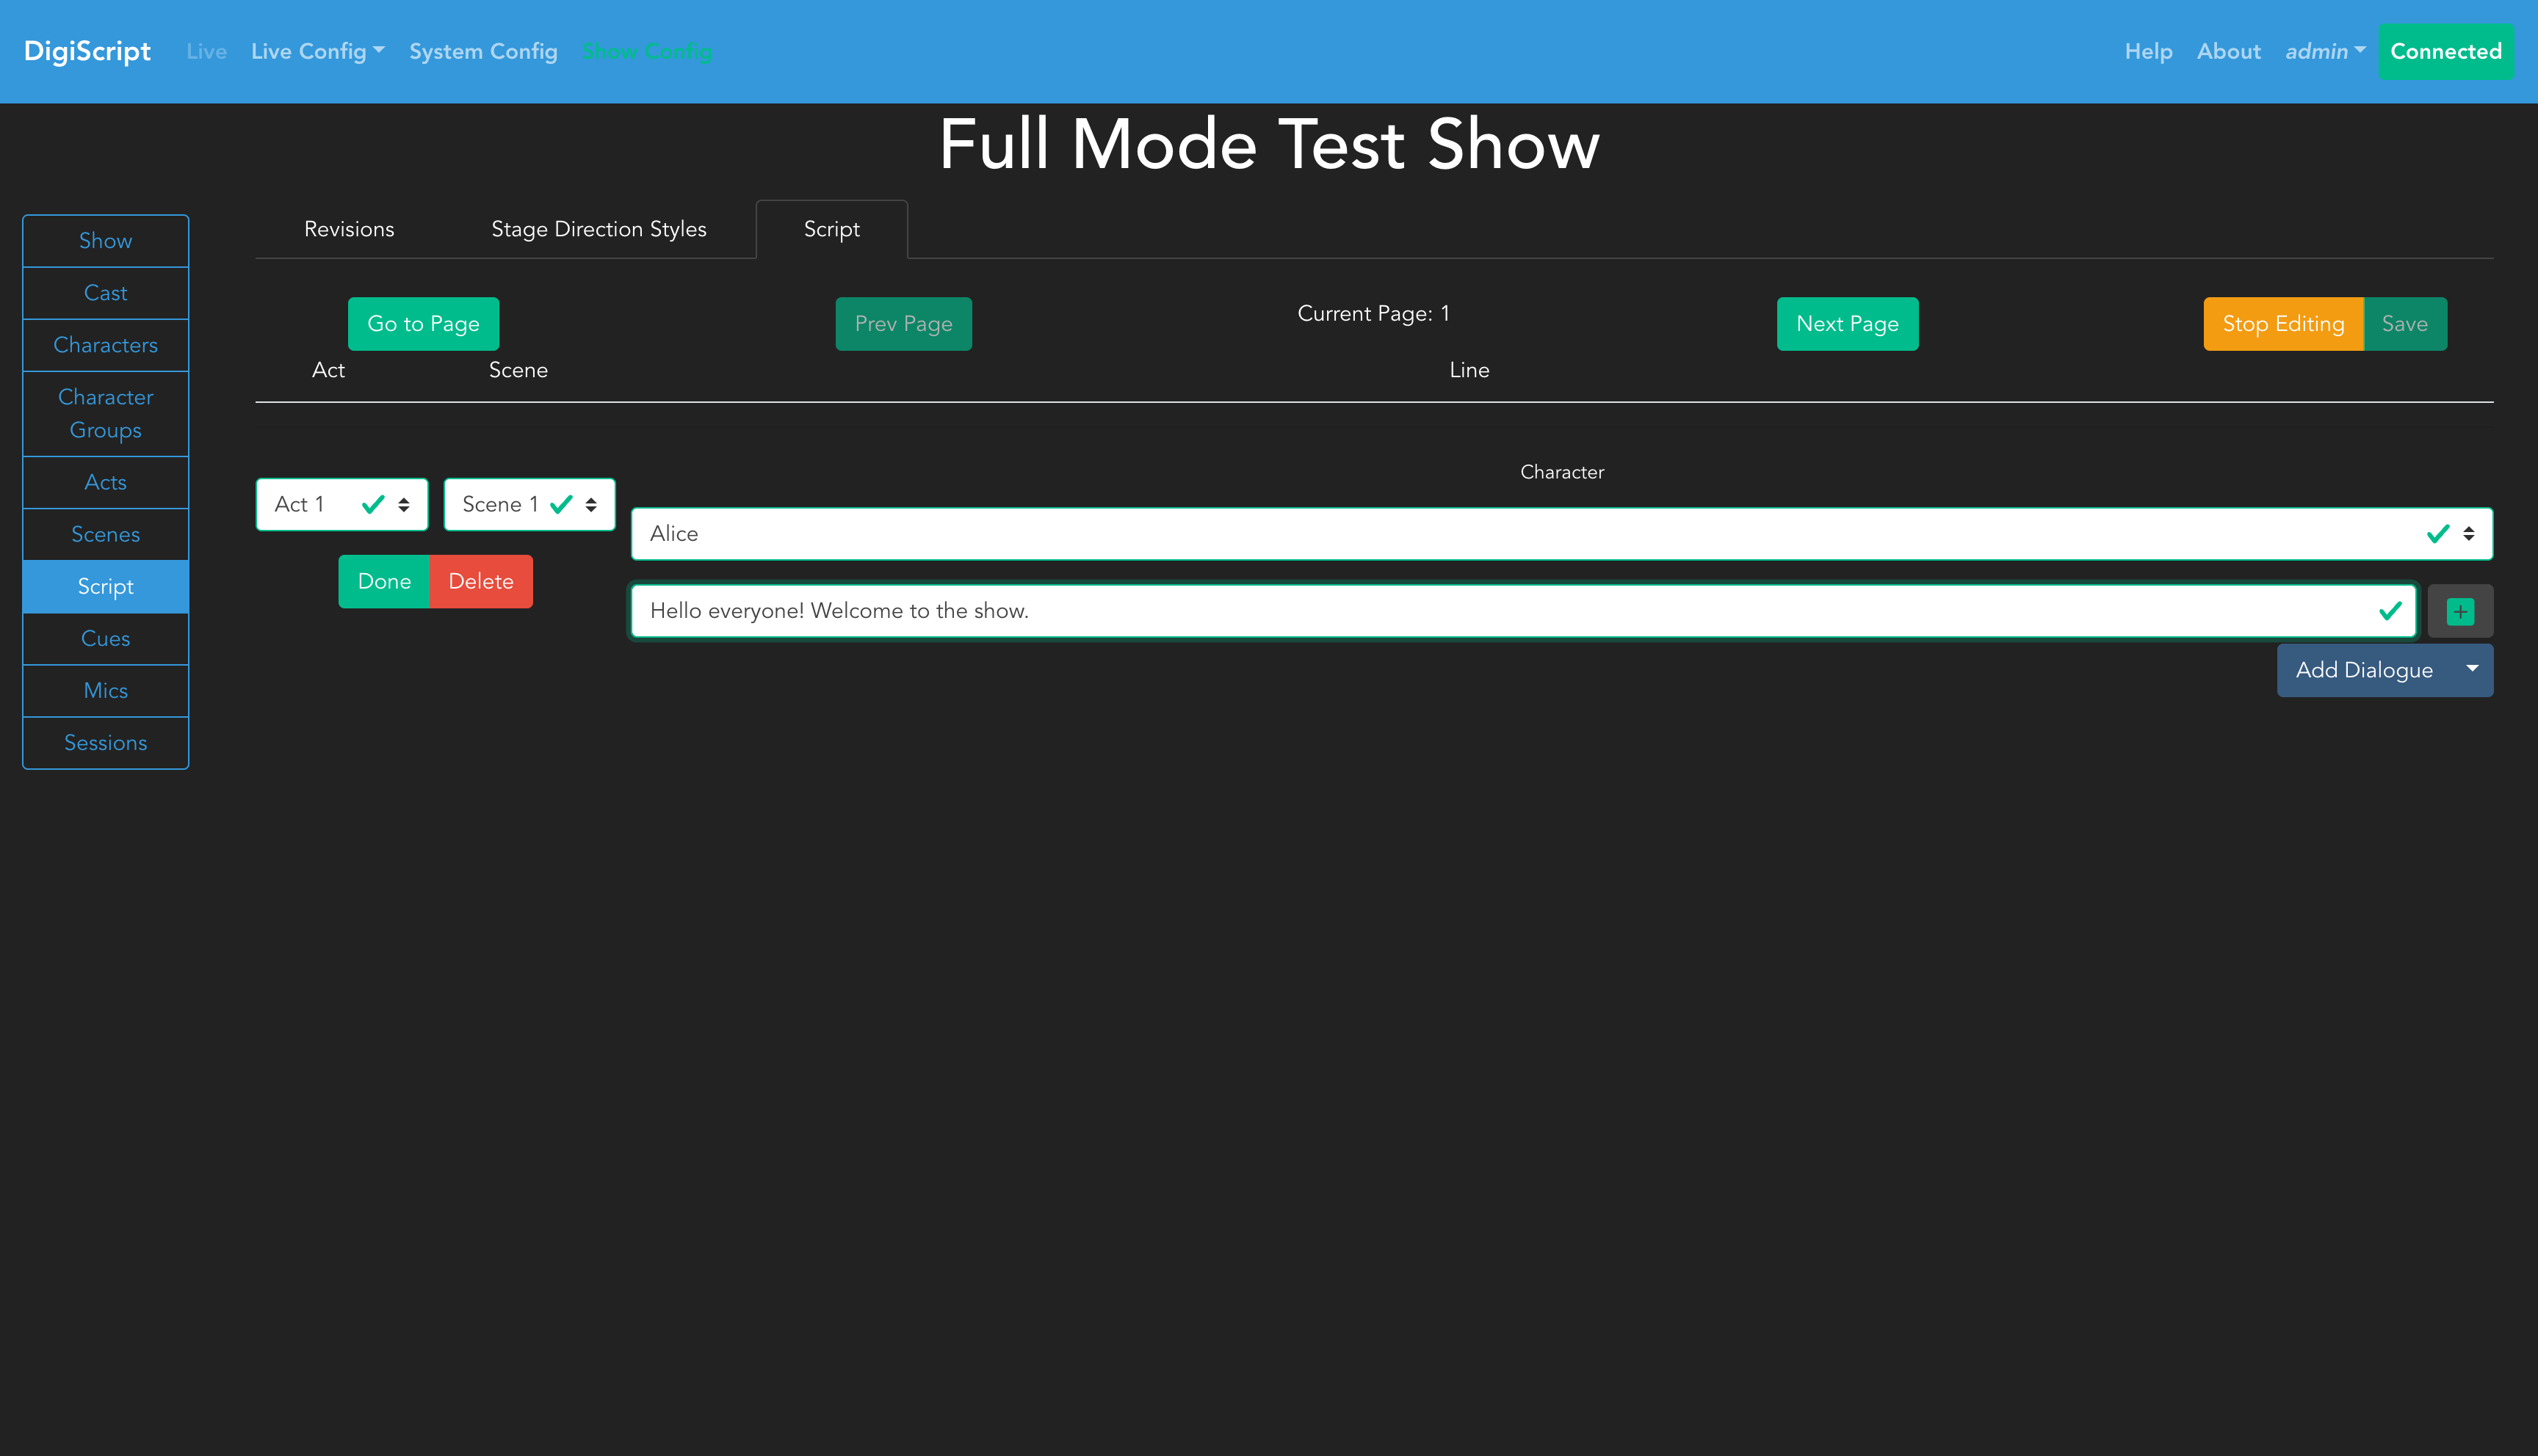2538x1456 pixels.
Task: Open the Scene 1 selector
Action: click(x=528, y=504)
